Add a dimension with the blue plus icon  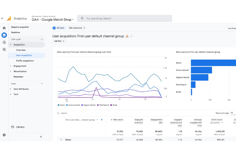pyautogui.click(x=101, y=120)
